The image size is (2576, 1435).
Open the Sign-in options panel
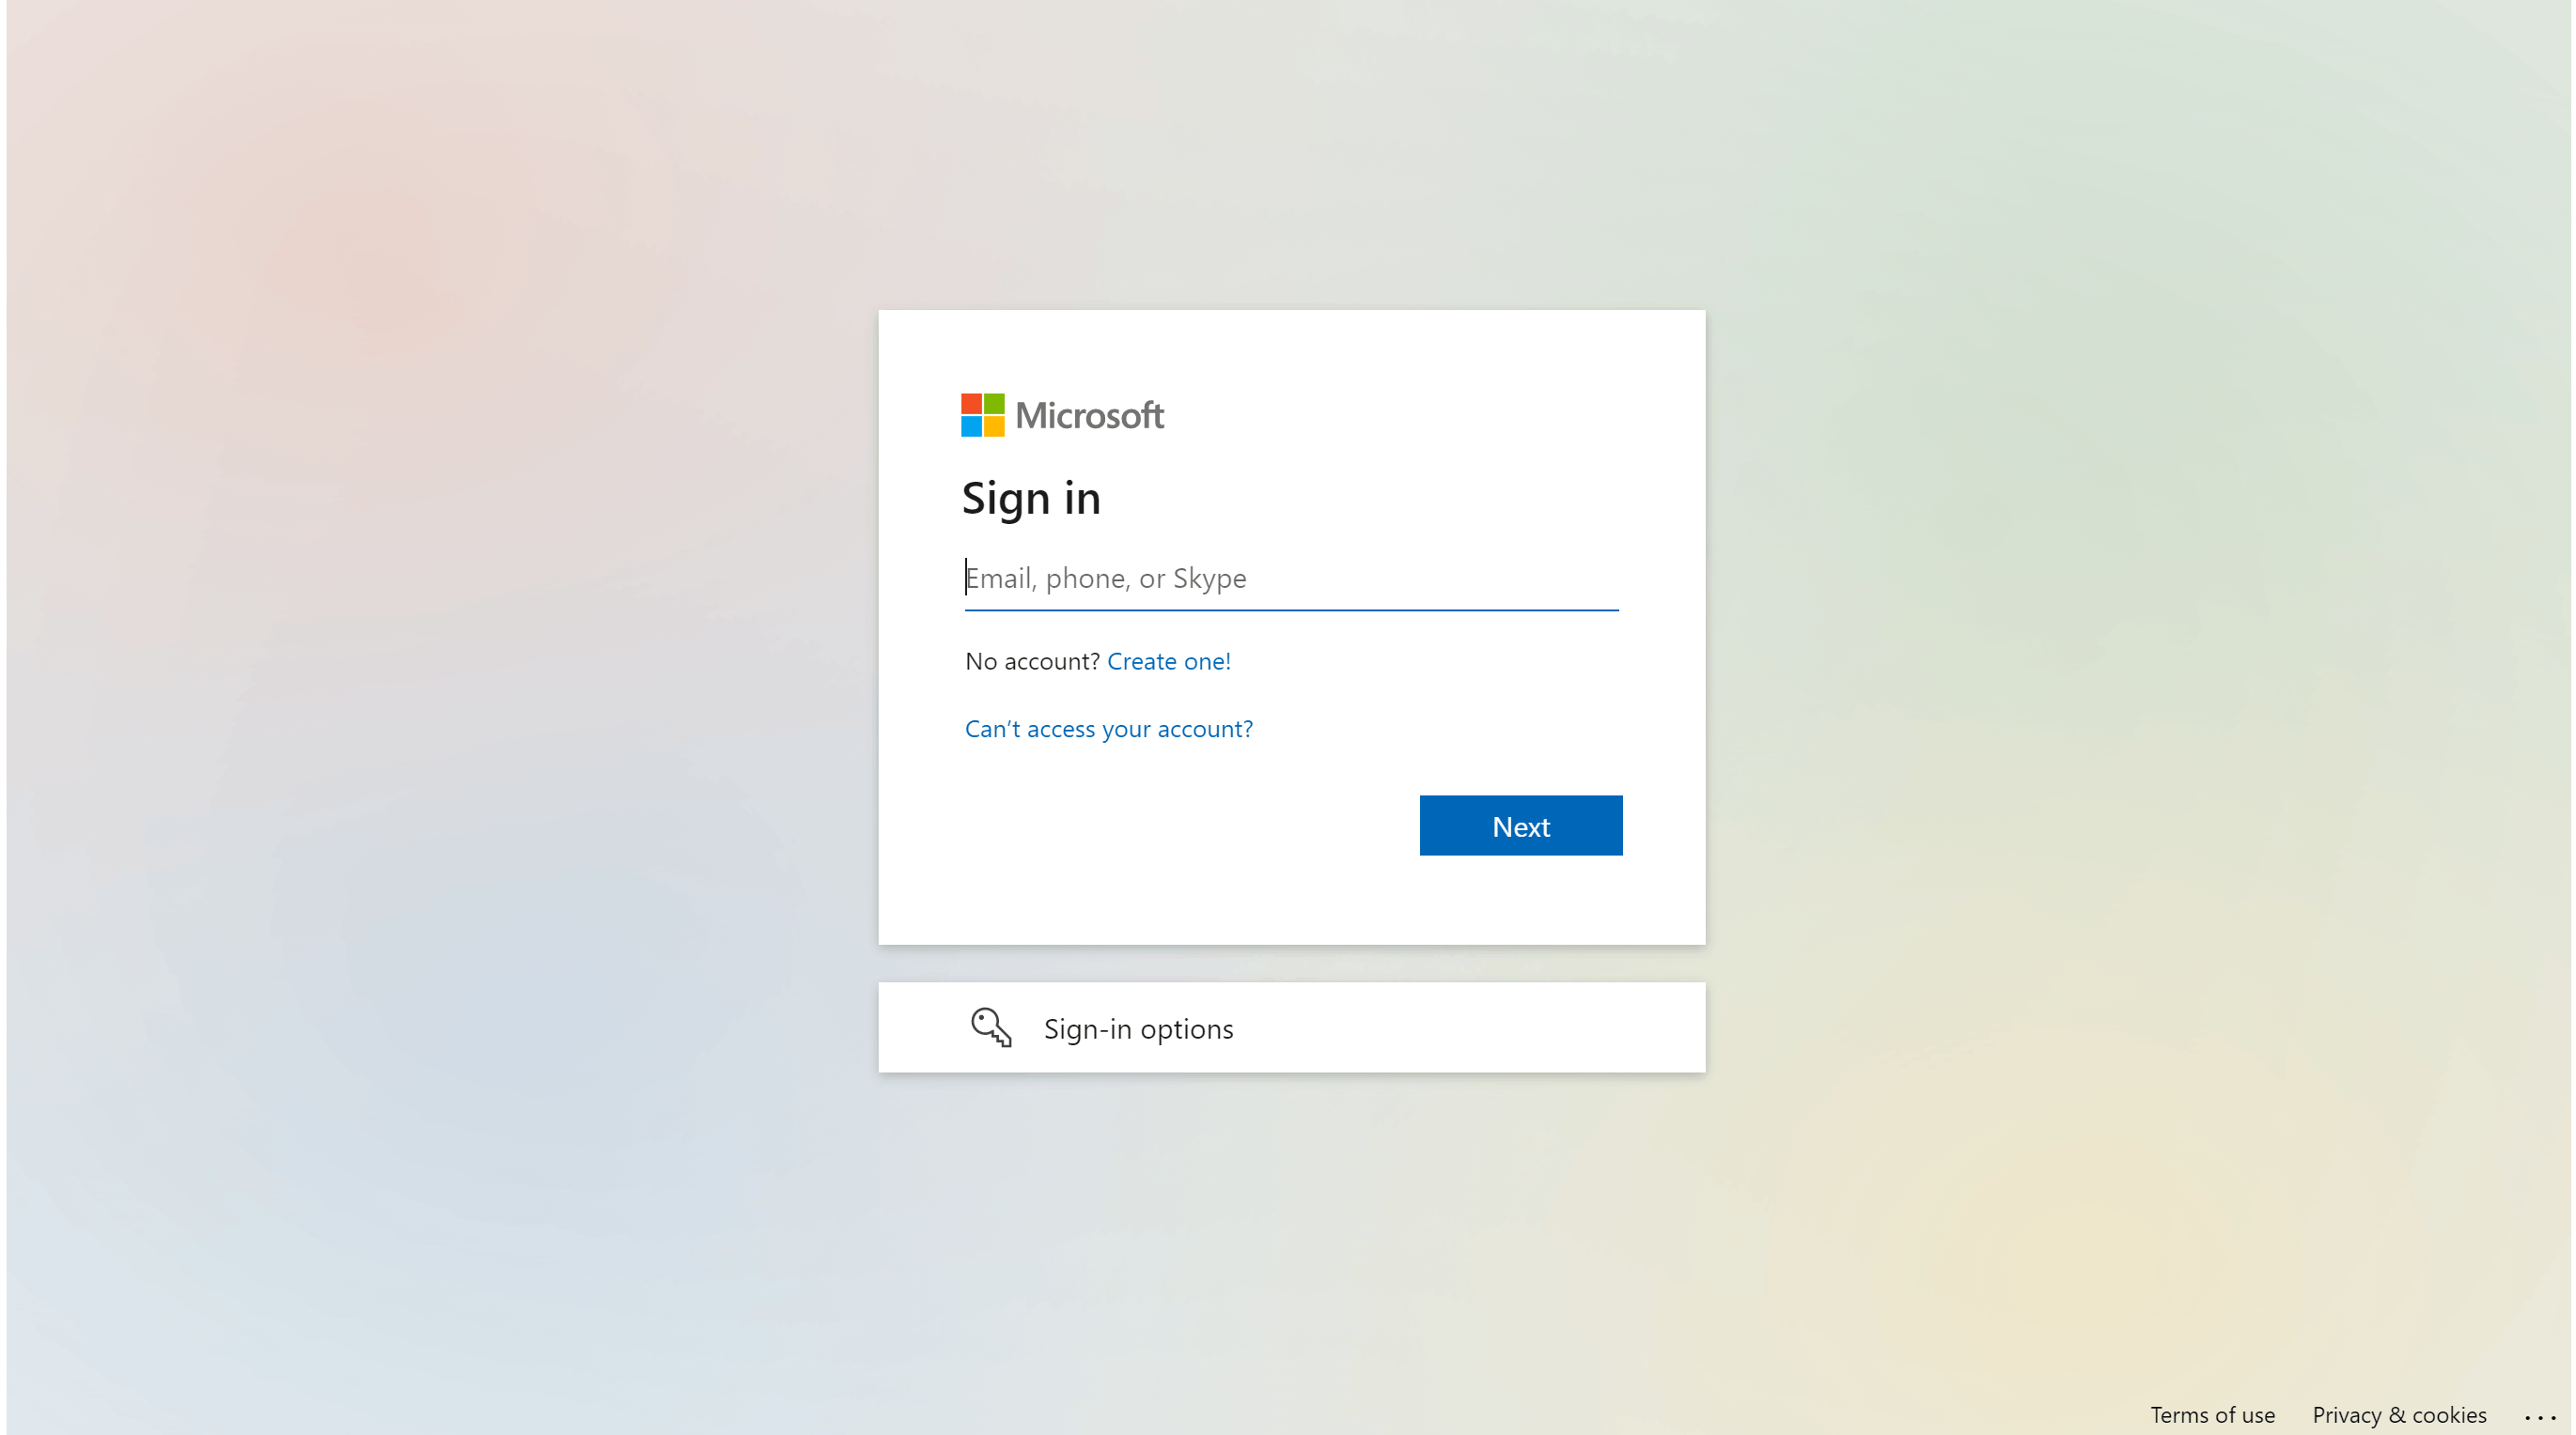pos(1291,1027)
